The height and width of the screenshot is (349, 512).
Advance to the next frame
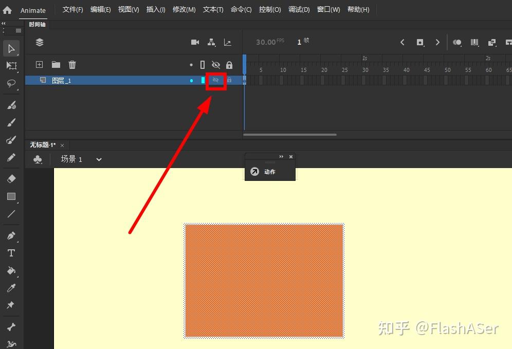point(437,42)
